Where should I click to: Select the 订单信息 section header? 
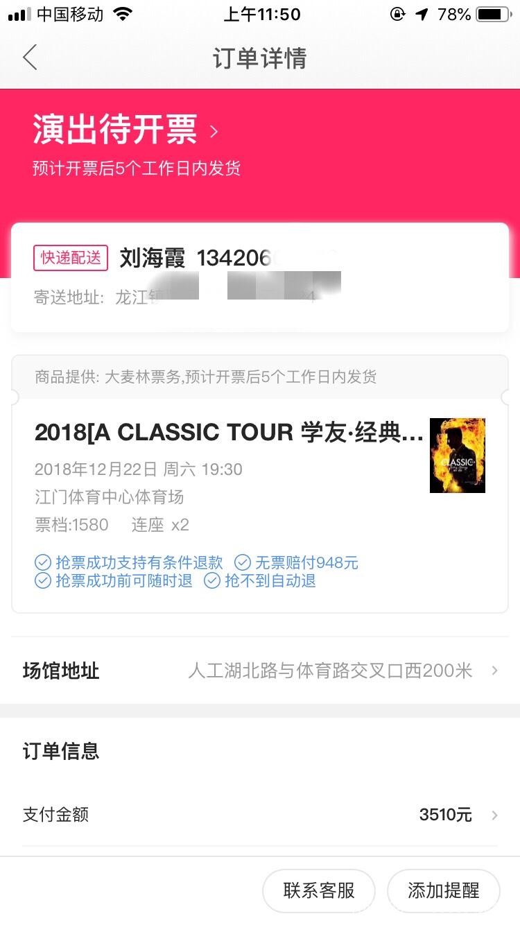tap(61, 751)
